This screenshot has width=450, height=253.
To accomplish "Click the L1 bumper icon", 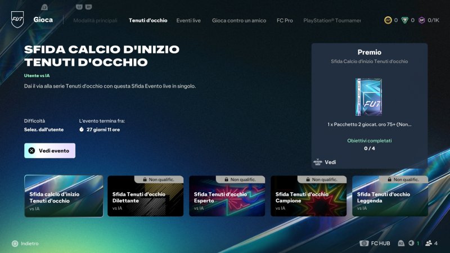I will (x=79, y=7).
